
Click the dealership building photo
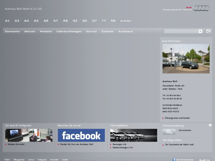click(186, 59)
